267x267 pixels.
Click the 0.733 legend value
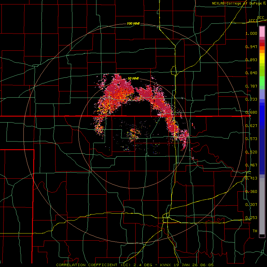(251, 99)
